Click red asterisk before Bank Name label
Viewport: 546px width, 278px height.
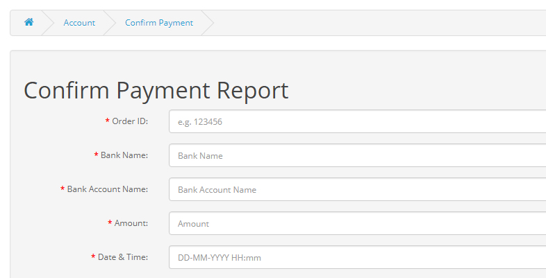[x=97, y=155]
